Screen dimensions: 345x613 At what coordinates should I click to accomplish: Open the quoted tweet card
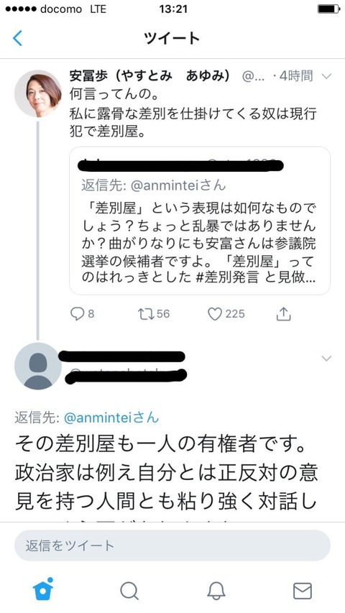(x=200, y=221)
